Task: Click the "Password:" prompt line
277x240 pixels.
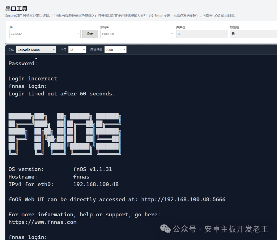Action: tap(23, 64)
